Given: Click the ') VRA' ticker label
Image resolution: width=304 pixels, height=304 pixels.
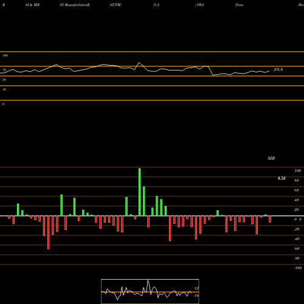Looking at the screenshot, I should point(199,5).
